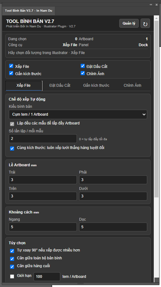Image resolution: width=161 pixels, height=287 pixels.
Task: Click the 'Chế độ xếp Tự động' heading
Action: pos(27,99)
